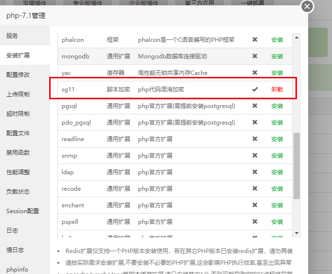Viewport: 332px width, 274px height.
Task: Select the sg11 extension name
Action: pos(68,90)
